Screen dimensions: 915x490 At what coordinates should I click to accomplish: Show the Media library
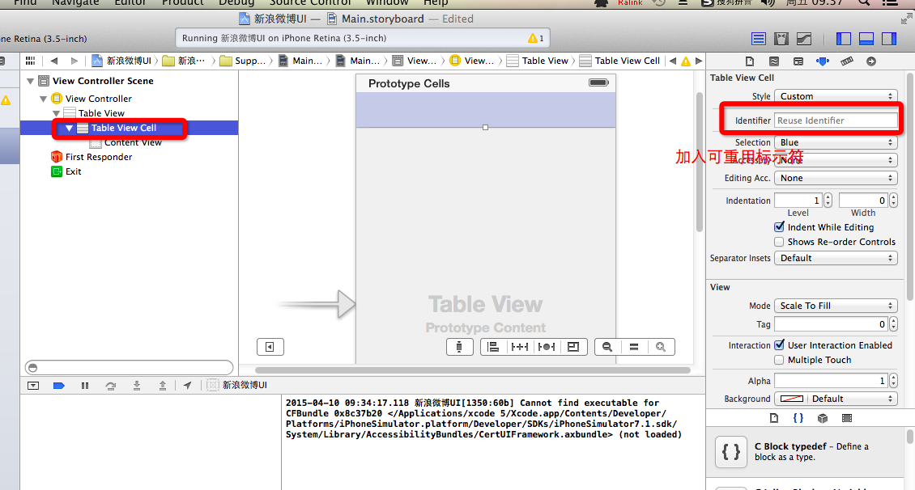coord(847,418)
